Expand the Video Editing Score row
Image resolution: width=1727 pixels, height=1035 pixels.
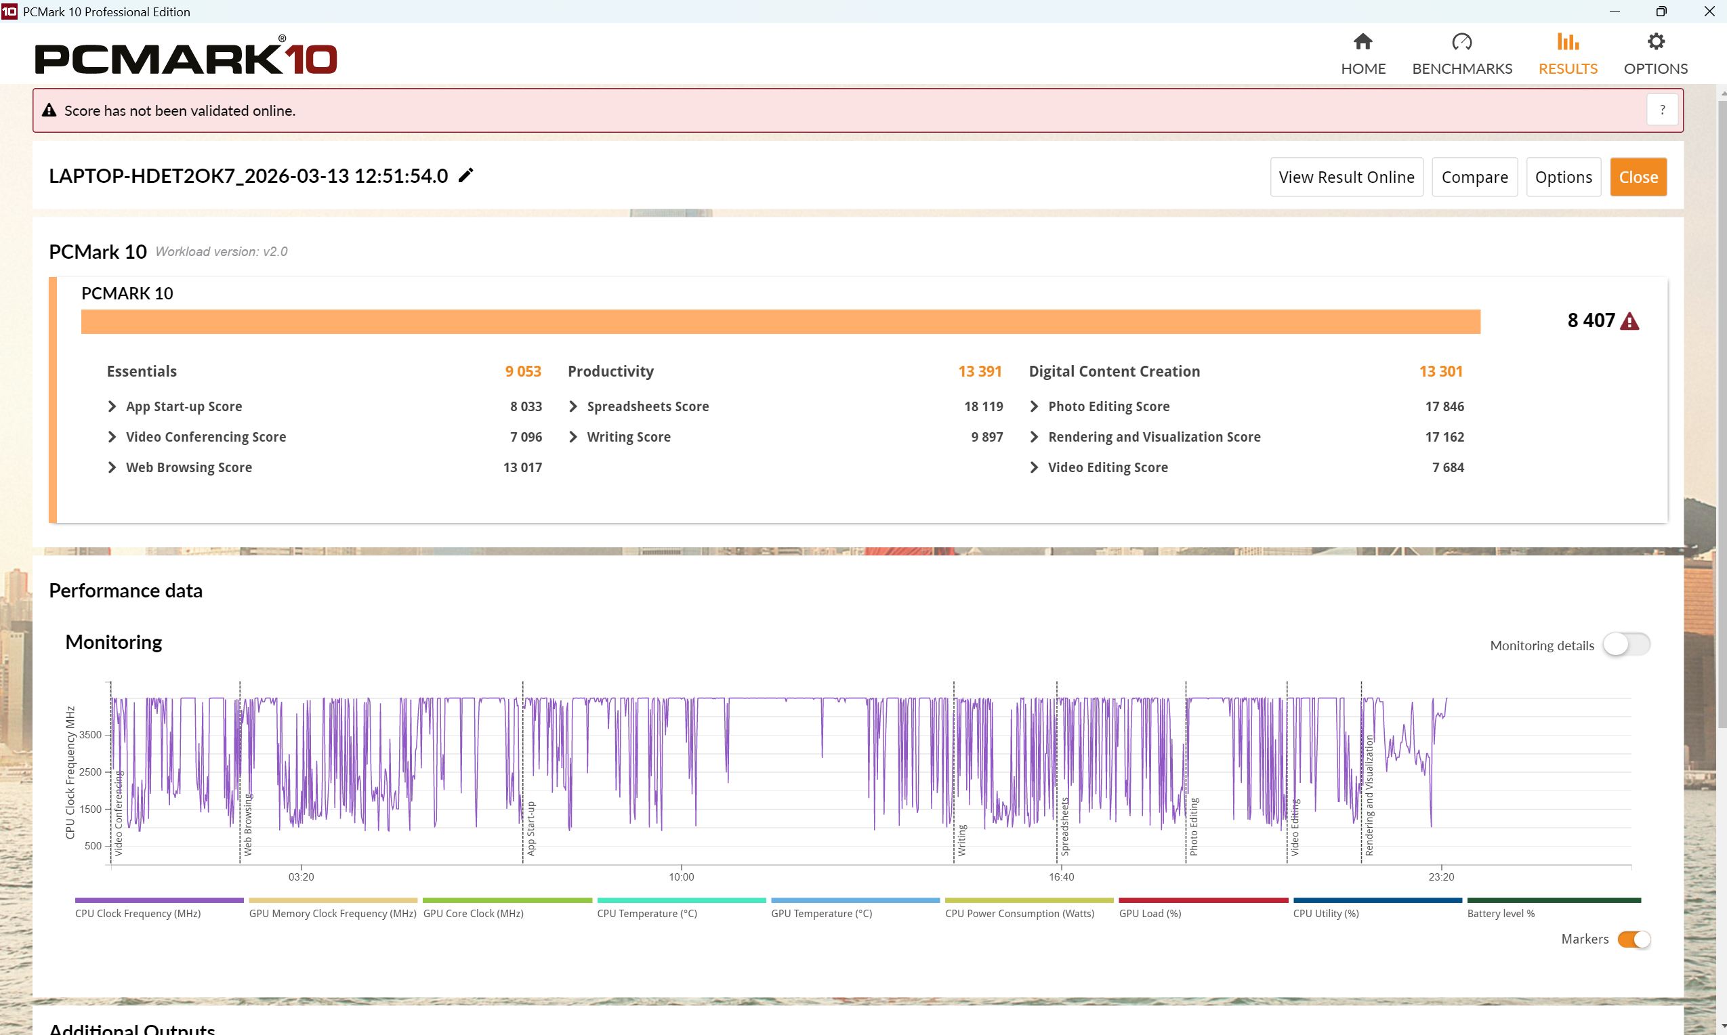(x=1035, y=467)
